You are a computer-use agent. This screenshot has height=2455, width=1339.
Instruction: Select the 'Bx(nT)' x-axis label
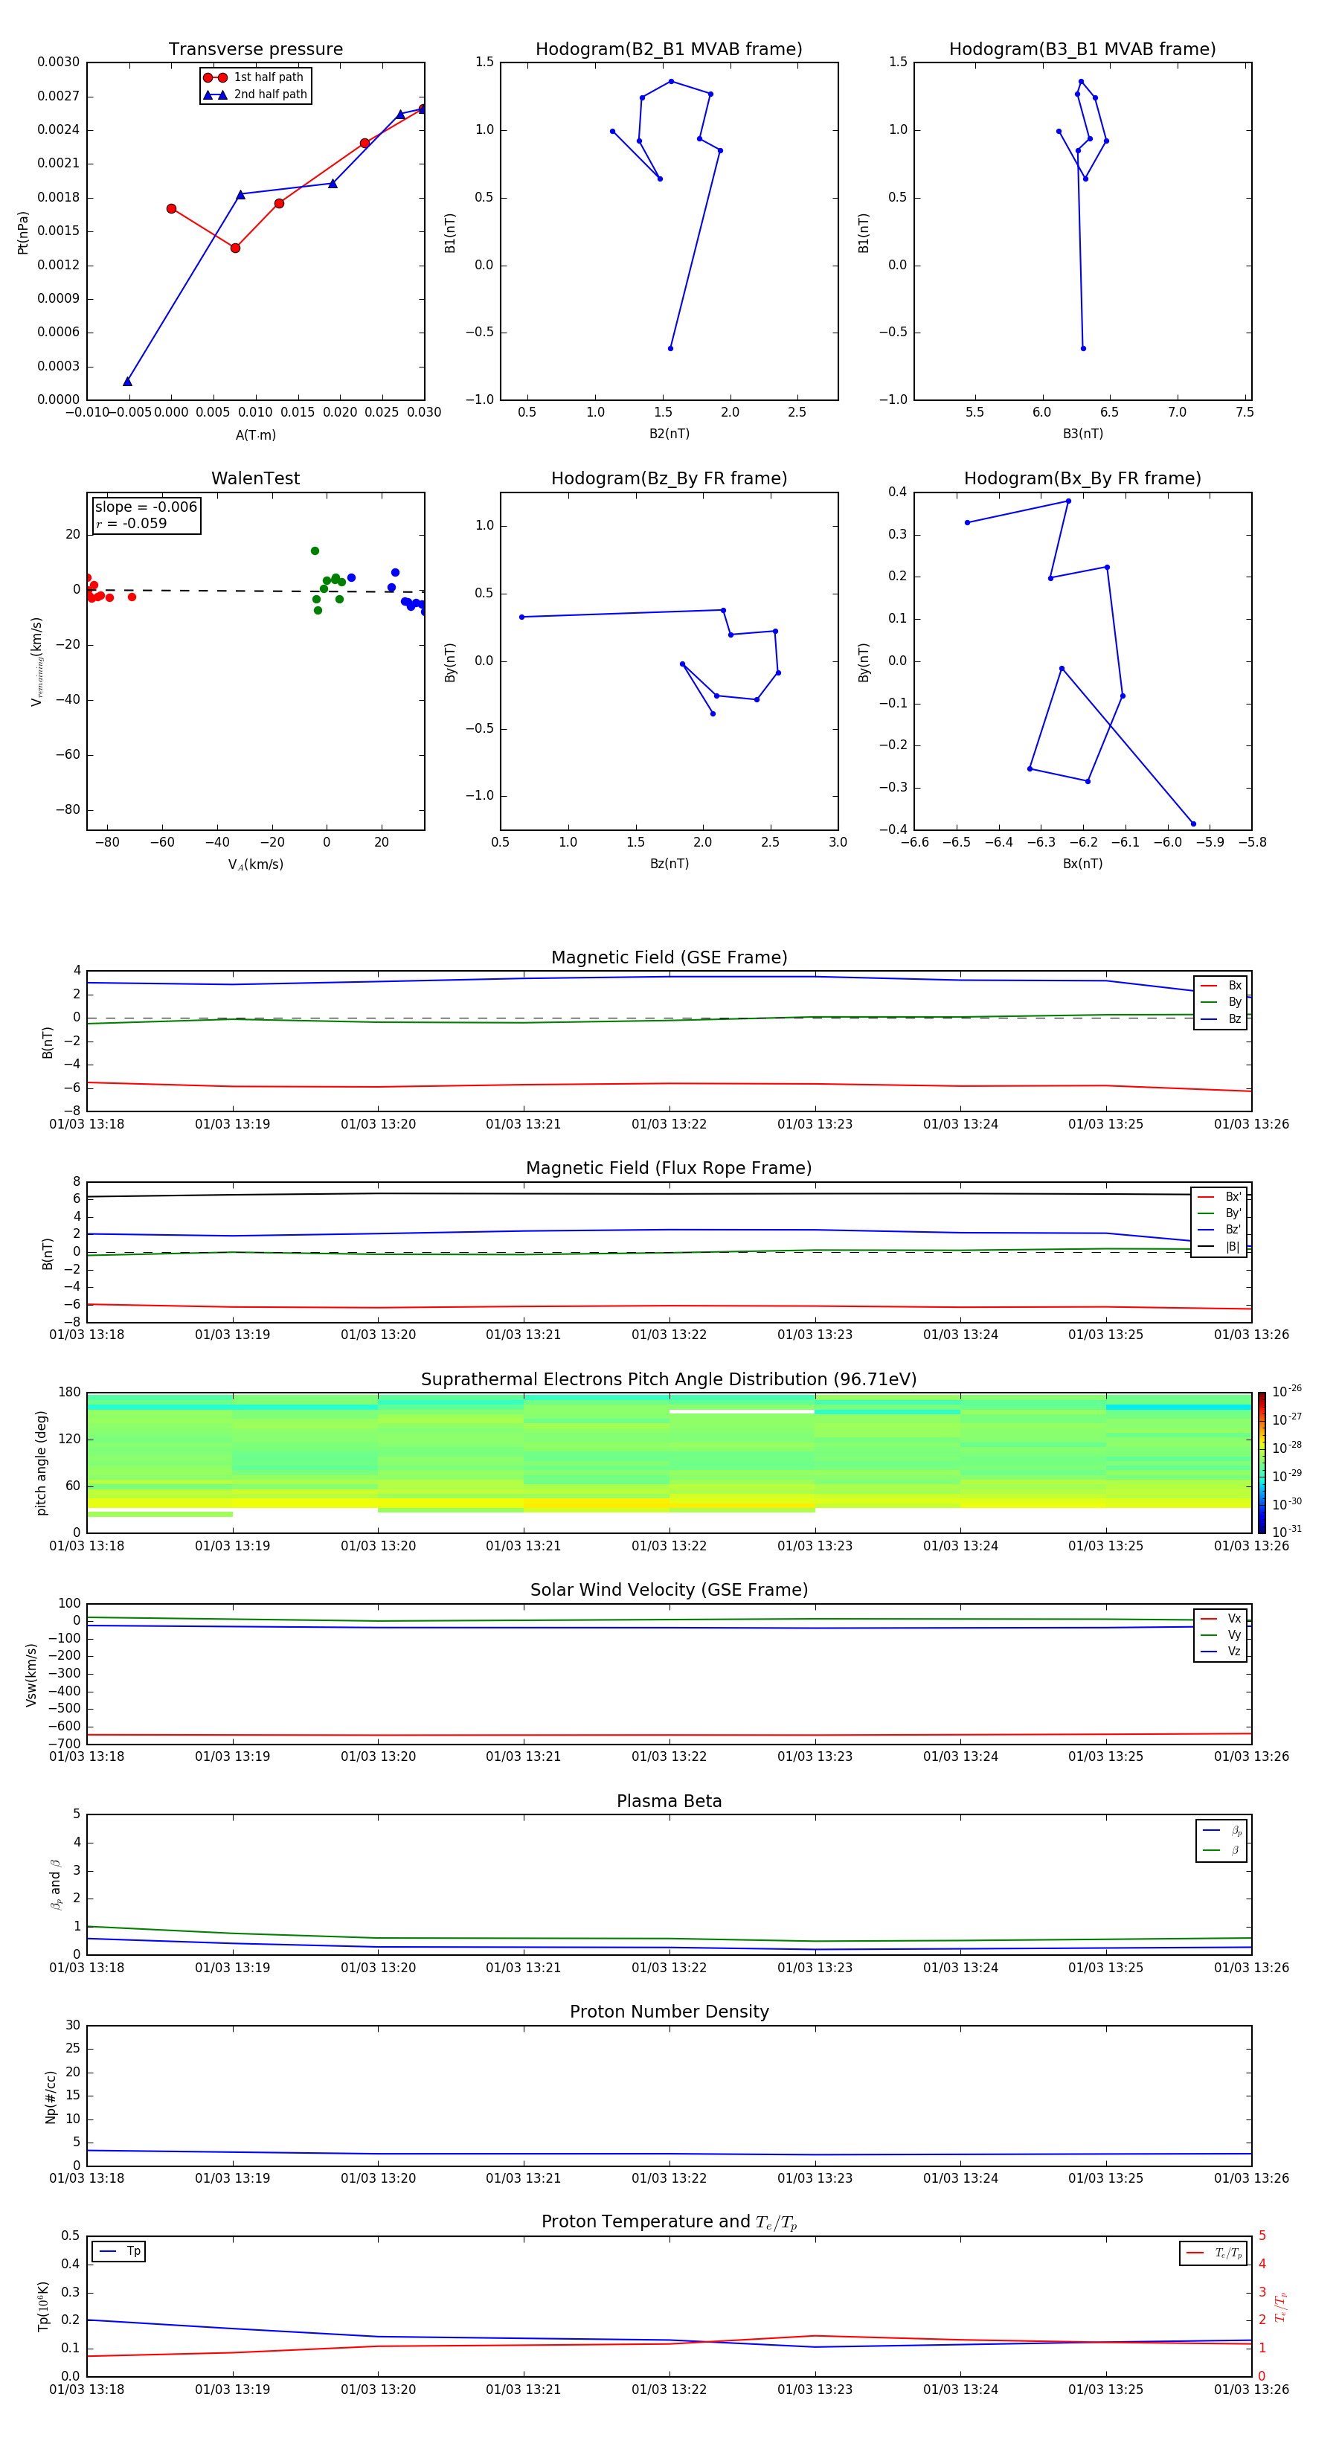pos(1082,864)
